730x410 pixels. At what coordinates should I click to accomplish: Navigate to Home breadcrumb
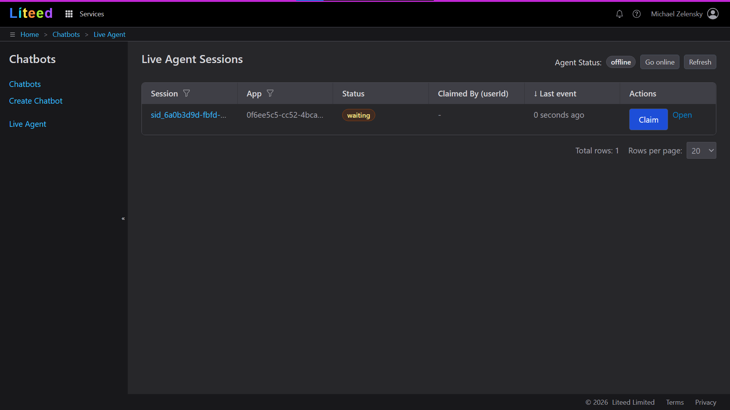pos(30,35)
